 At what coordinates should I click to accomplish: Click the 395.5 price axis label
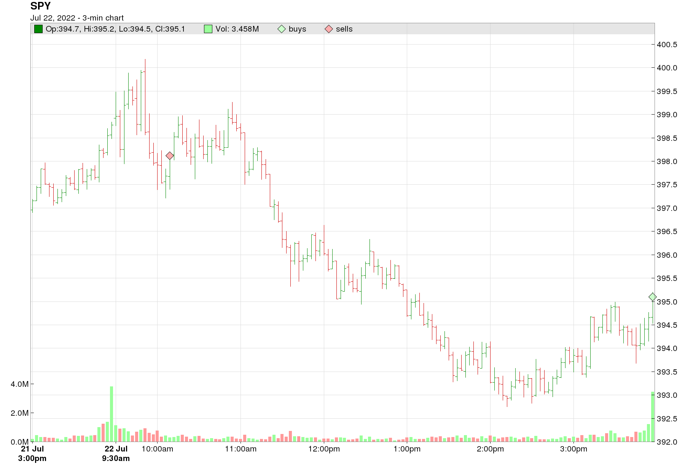[667, 278]
